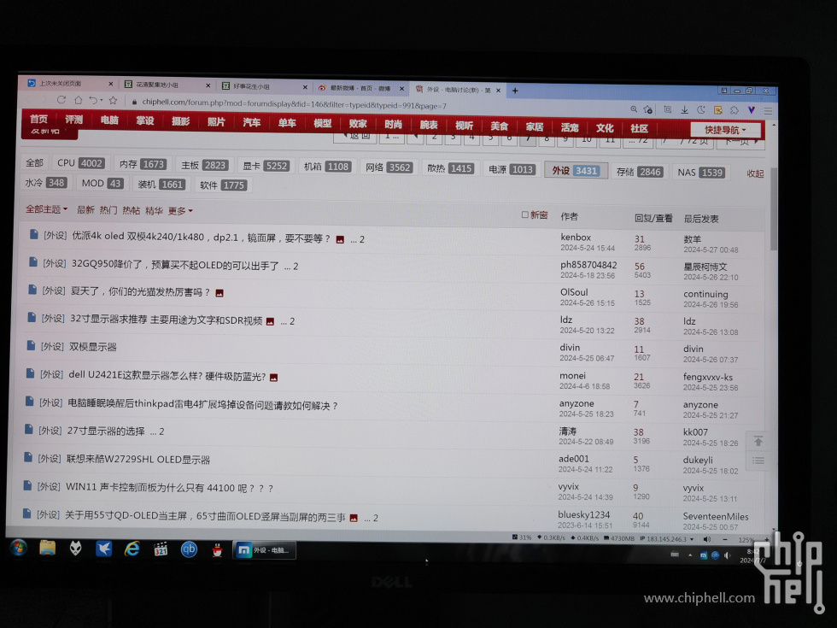Open 汽车 in the red navigation bar
The image size is (837, 628).
(x=251, y=122)
